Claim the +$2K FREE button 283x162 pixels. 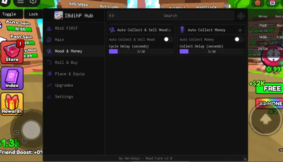pyautogui.click(x=269, y=88)
